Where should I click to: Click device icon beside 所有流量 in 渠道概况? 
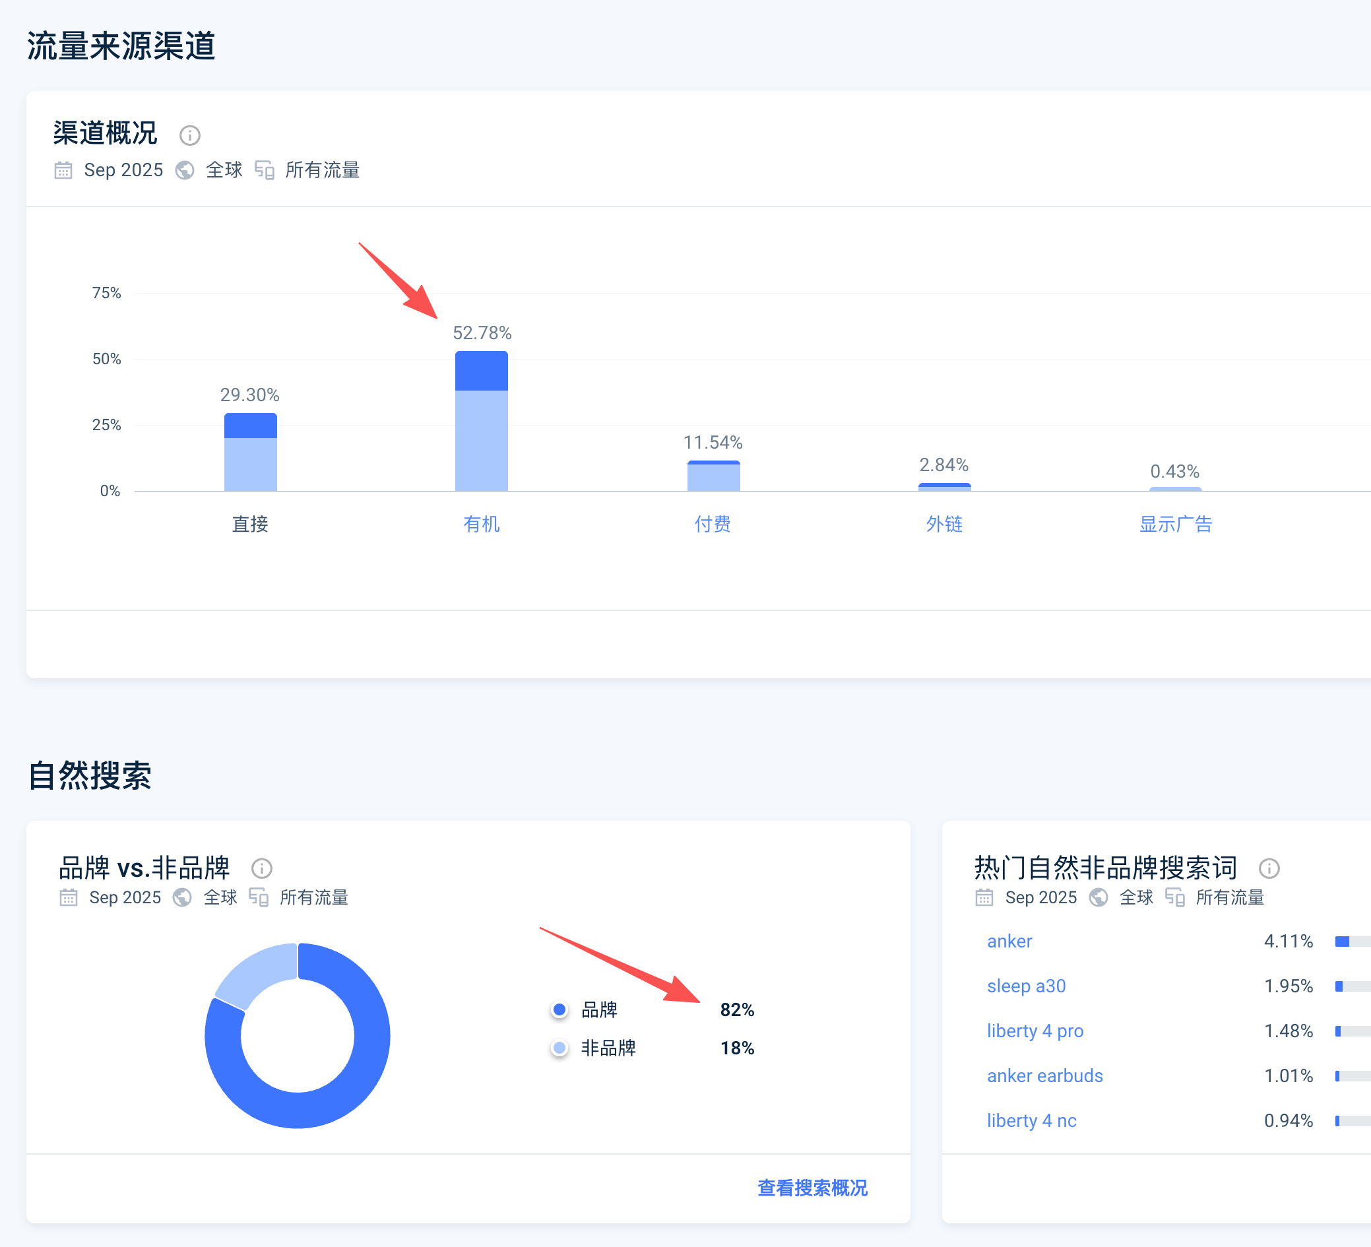265,170
